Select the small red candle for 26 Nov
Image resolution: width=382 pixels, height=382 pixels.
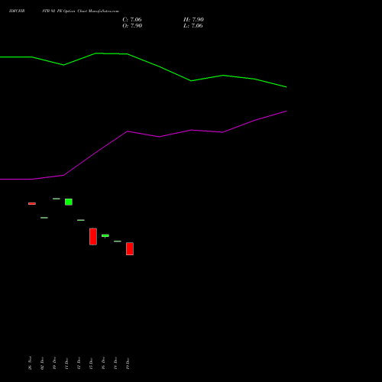coord(32,203)
